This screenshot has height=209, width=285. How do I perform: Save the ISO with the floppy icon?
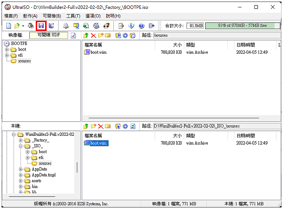[x=41, y=26]
